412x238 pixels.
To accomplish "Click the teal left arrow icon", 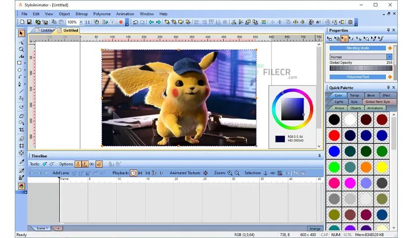I will (151, 22).
